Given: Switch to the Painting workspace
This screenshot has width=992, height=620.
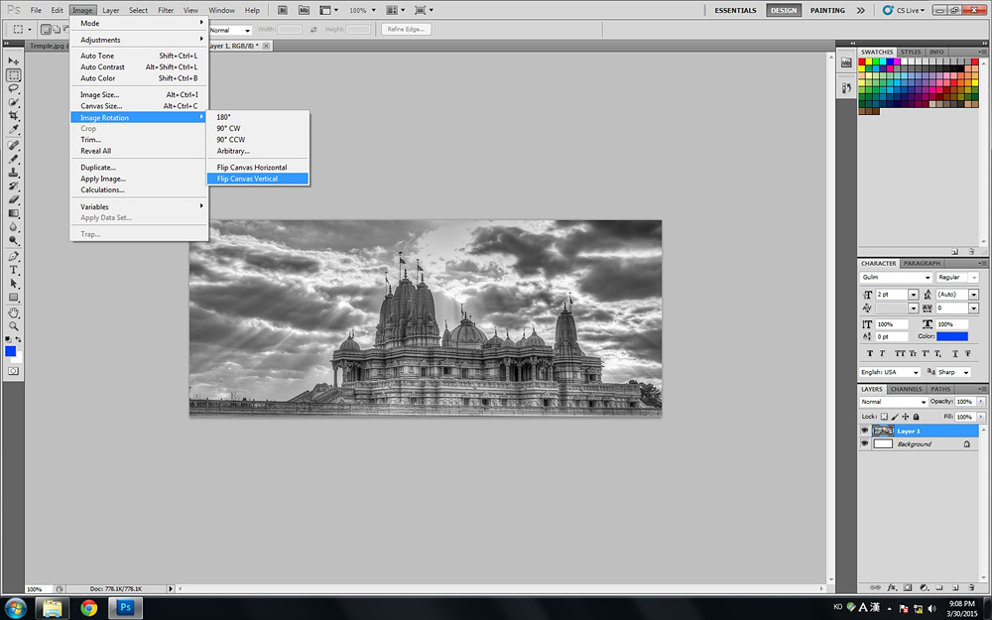Looking at the screenshot, I should point(827,10).
